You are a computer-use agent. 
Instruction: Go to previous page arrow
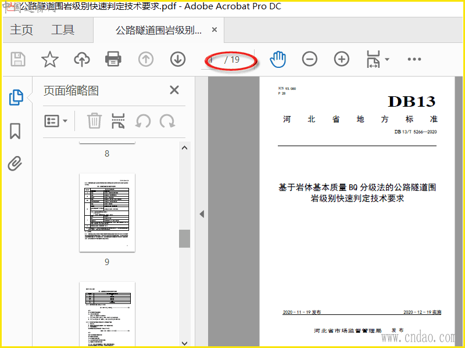(146, 59)
